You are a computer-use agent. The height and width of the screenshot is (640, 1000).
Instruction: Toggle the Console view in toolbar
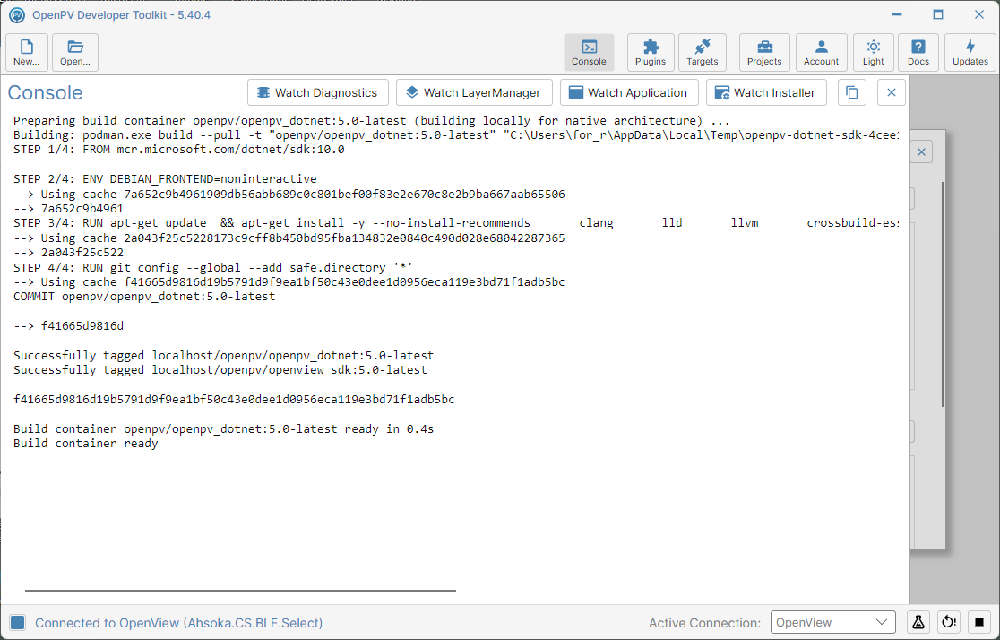click(589, 52)
